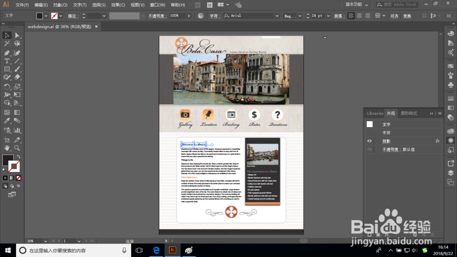Toggle visibility of 投影 effect
This screenshot has height=257, width=457.
pos(369,141)
